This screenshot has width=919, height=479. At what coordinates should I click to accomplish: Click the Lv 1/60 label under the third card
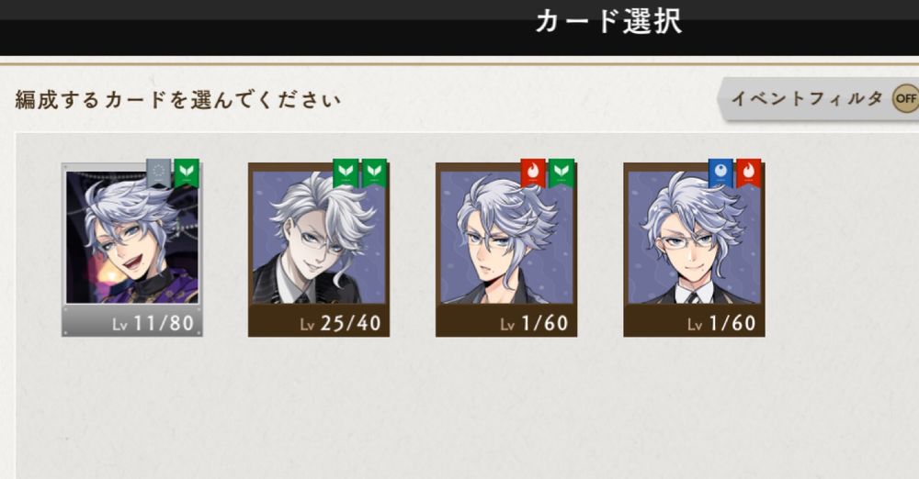[x=535, y=323]
